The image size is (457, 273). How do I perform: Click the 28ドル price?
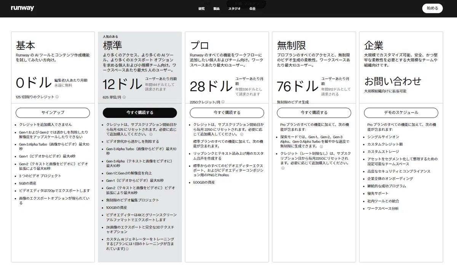(x=211, y=86)
